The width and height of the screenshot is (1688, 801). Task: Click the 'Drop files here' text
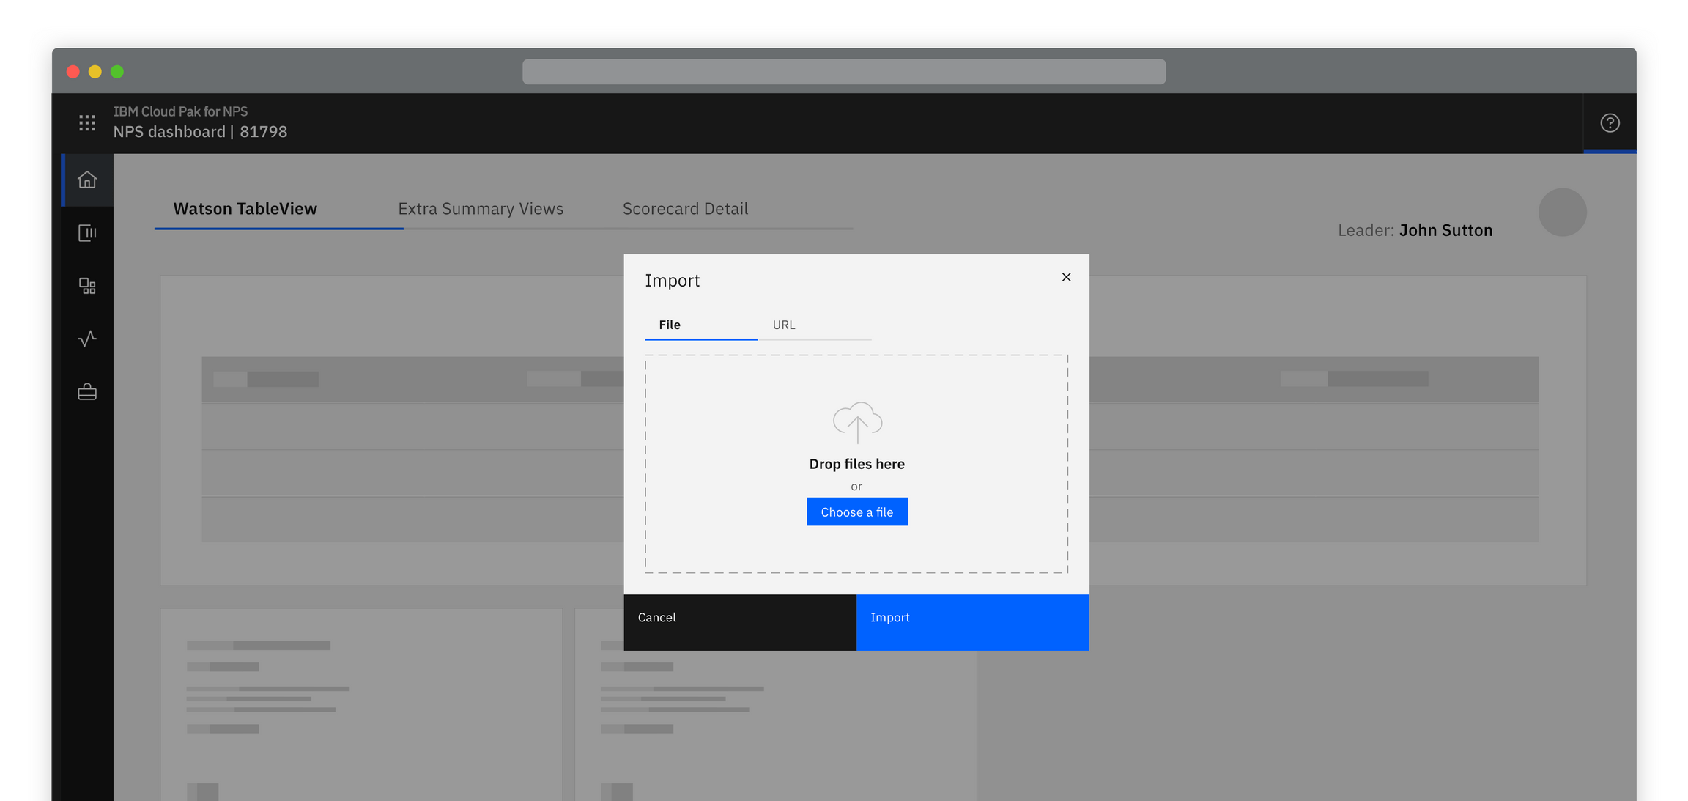pyautogui.click(x=856, y=464)
